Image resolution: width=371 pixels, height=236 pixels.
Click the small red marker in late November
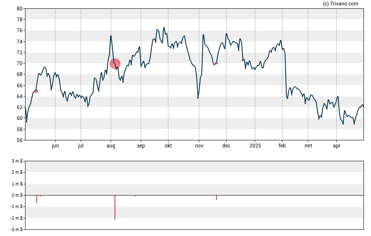(217, 63)
